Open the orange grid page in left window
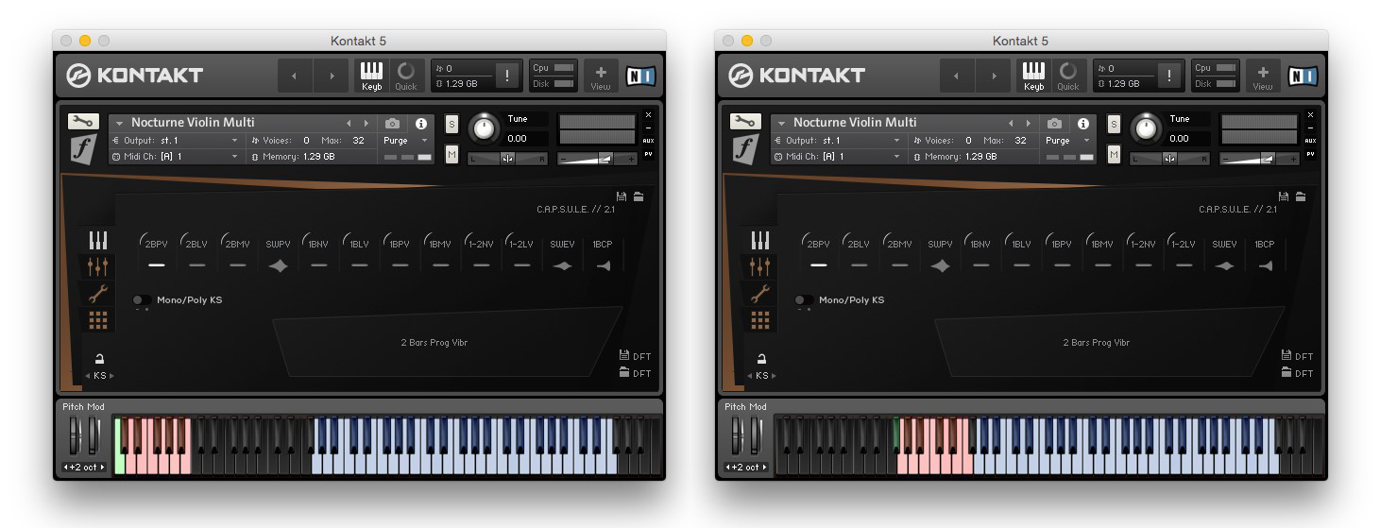Screen dimensions: 1380x528 pos(98,320)
